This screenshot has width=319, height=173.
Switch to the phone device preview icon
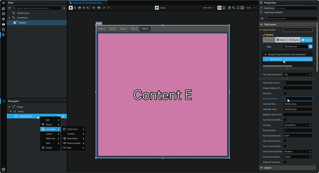[224, 8]
